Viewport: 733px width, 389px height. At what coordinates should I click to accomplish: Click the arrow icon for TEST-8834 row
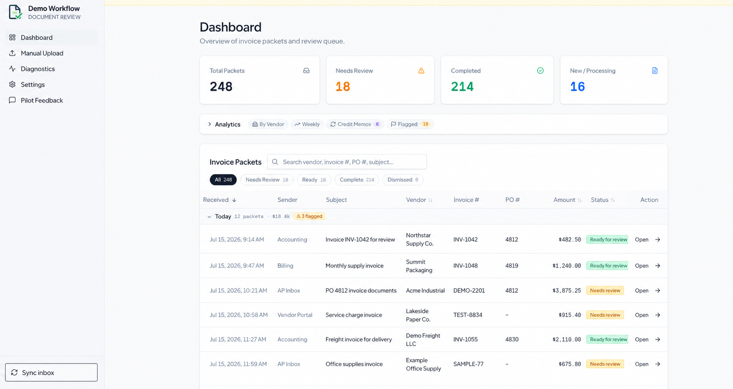coord(658,315)
